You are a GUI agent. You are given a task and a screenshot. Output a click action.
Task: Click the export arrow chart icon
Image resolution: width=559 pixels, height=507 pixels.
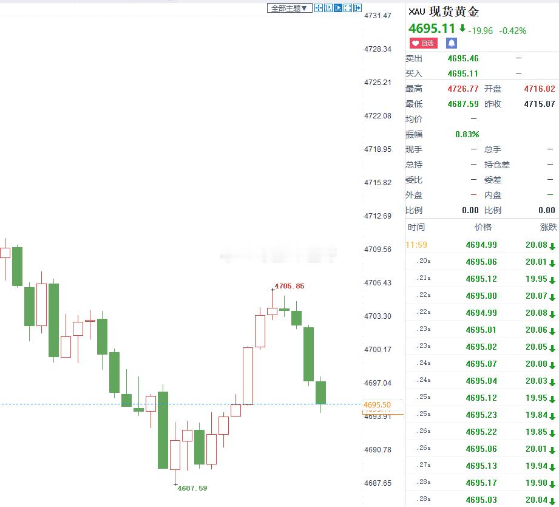tap(357, 9)
